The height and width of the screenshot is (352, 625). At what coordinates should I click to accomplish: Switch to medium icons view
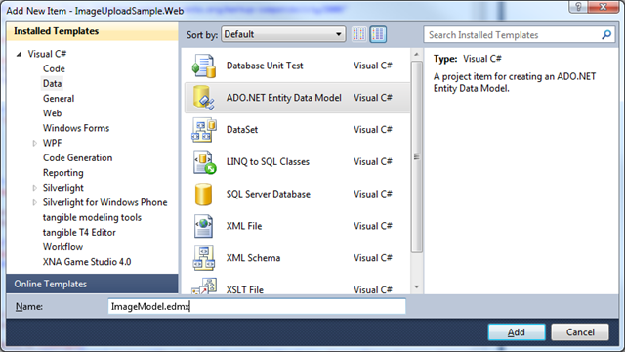[x=378, y=34]
